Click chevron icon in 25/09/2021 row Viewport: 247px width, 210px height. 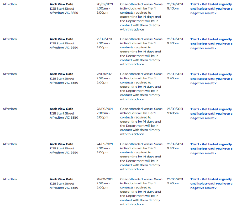coord(216,188)
